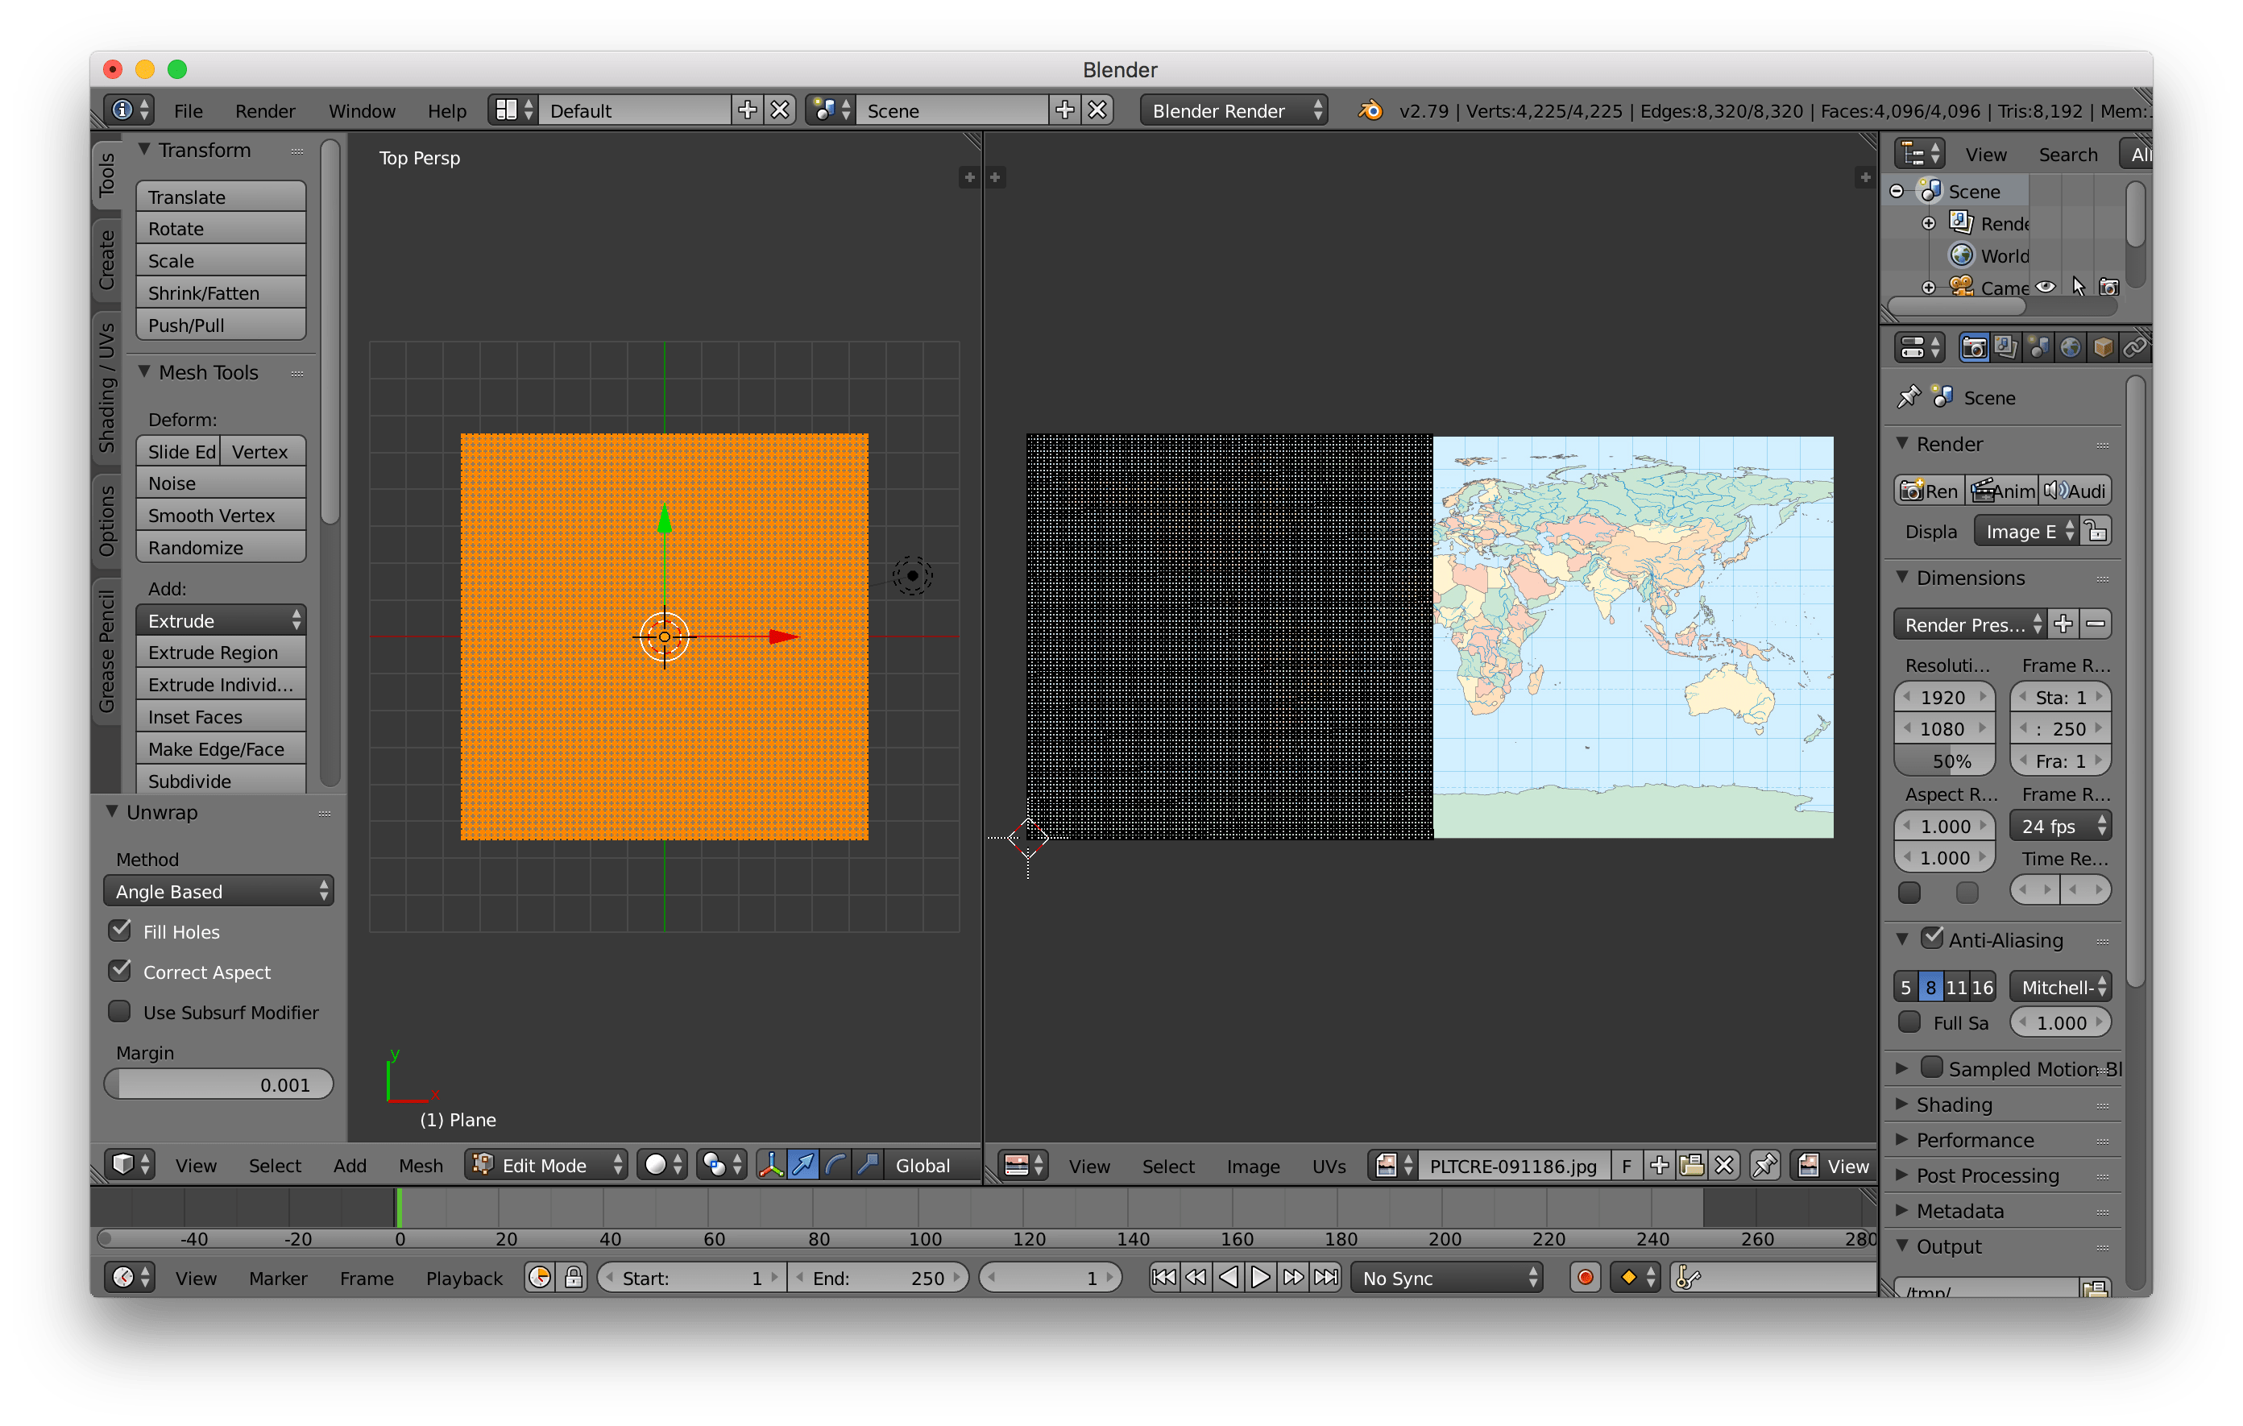This screenshot has width=2243, height=1426.
Task: Click the pin image icon in UV editor
Action: (x=1764, y=1165)
